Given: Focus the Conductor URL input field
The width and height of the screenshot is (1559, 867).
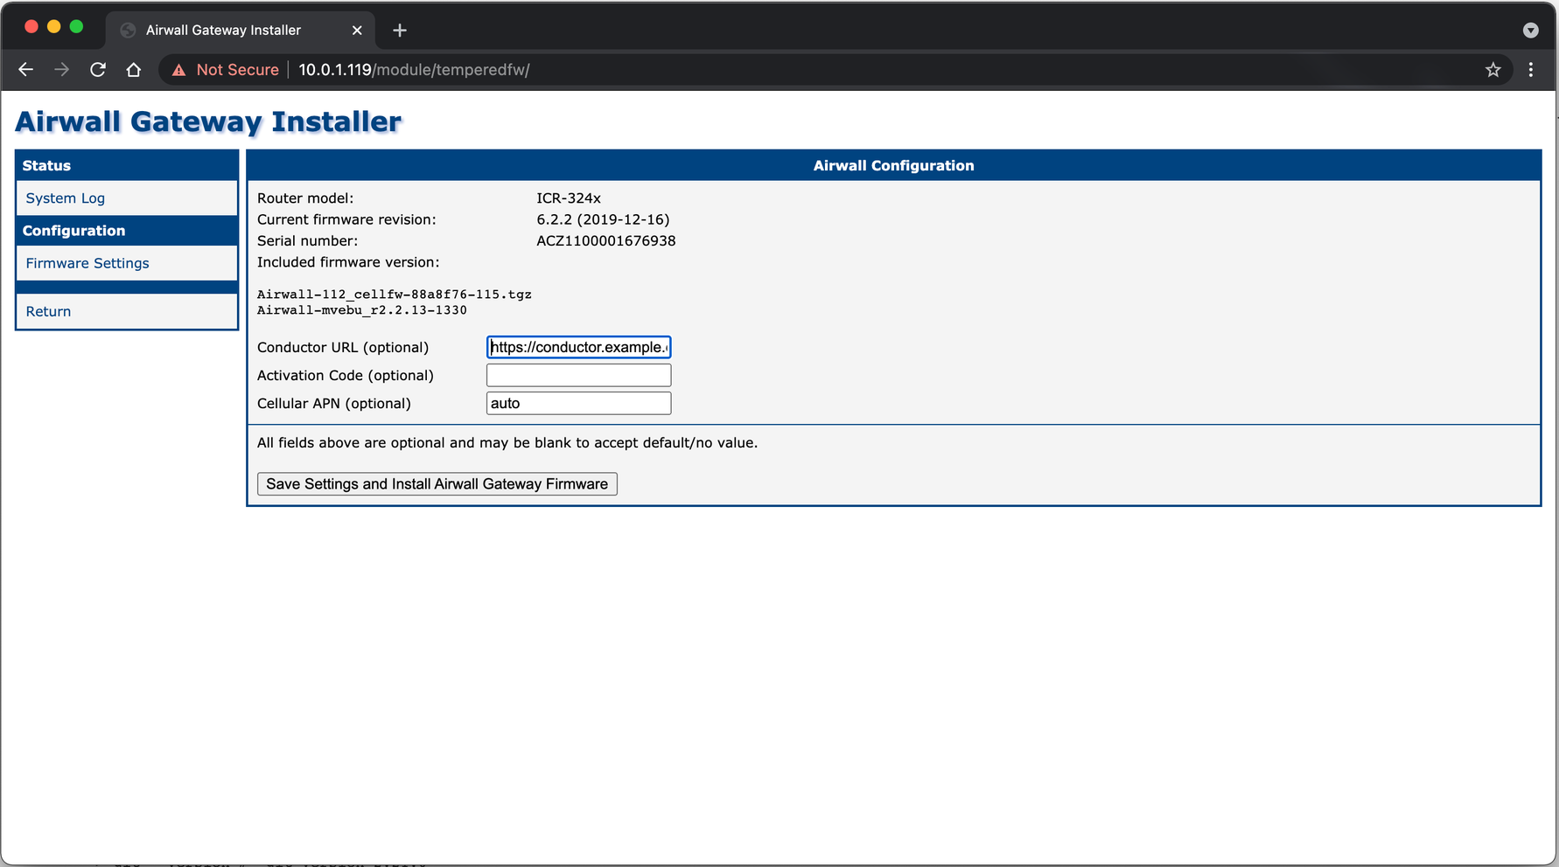Looking at the screenshot, I should pos(578,347).
